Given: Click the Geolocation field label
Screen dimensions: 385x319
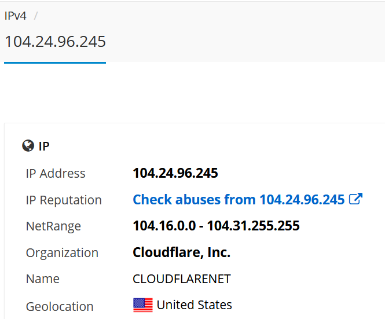Looking at the screenshot, I should pos(60,307).
